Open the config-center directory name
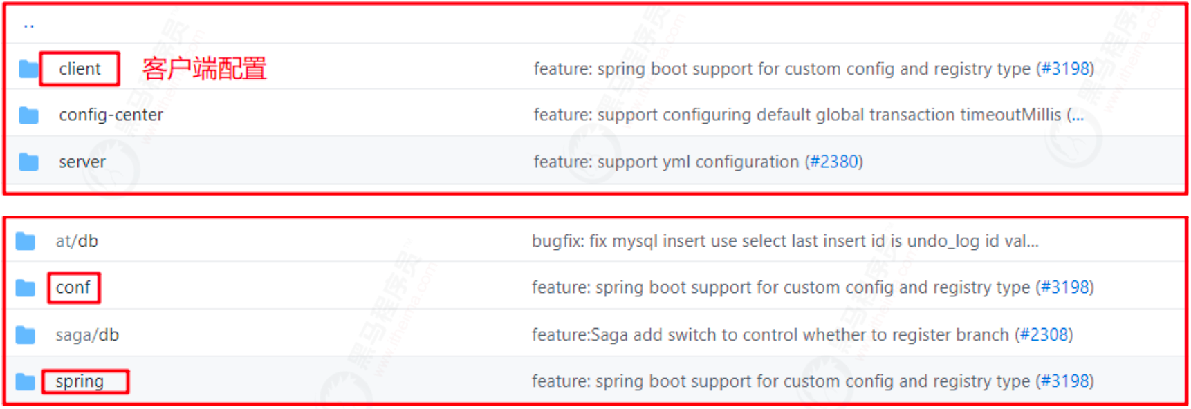1191x409 pixels. tap(111, 115)
